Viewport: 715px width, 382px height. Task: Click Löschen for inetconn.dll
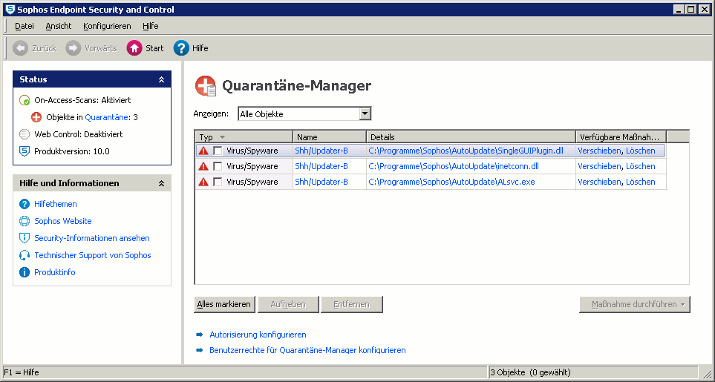[640, 166]
